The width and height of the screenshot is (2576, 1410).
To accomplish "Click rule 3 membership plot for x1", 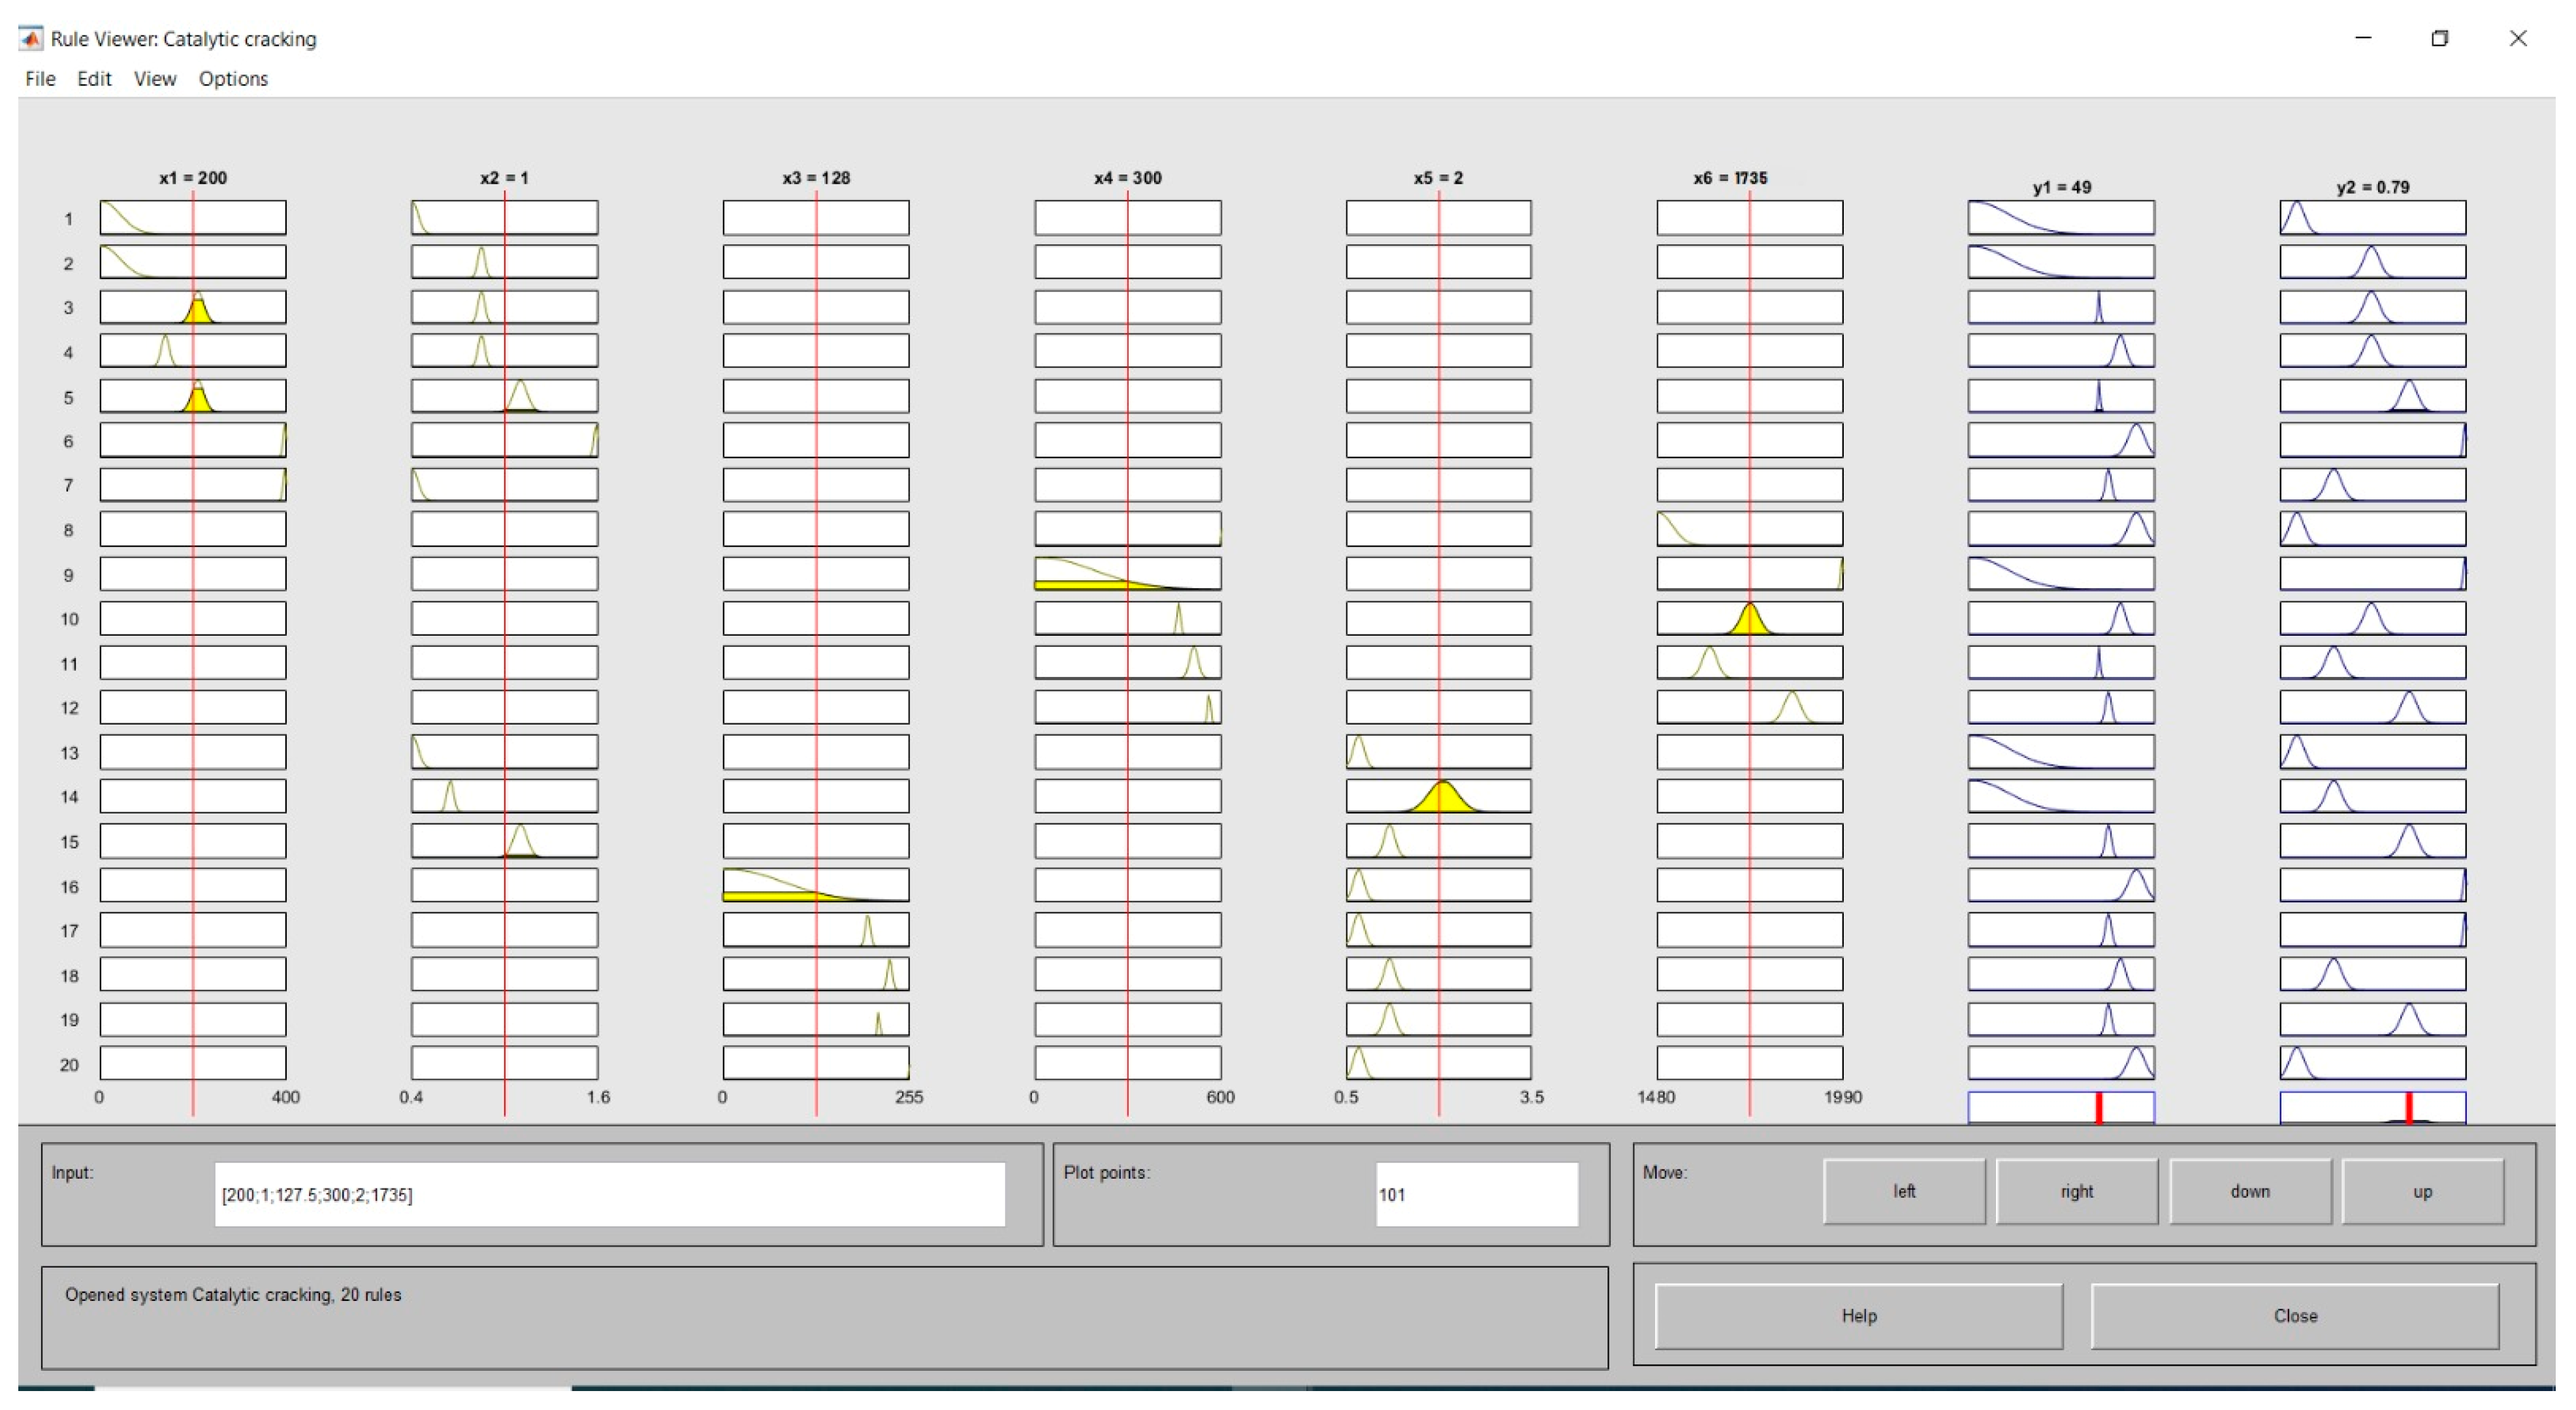I will point(193,307).
